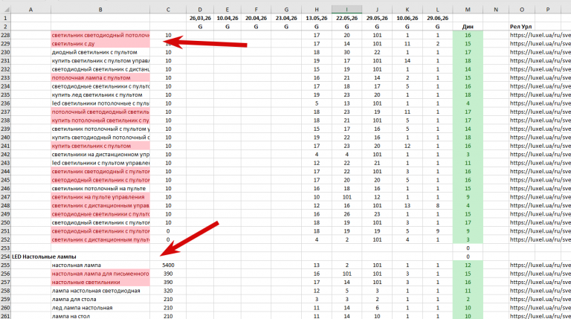
Task: Click the 'Рел Урл' header cell
Action: (x=520, y=27)
